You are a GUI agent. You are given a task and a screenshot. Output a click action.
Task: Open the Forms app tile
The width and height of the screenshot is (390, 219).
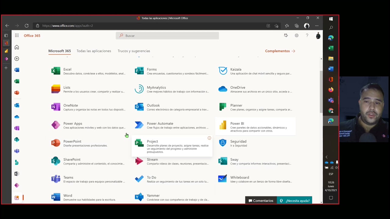pos(172,71)
